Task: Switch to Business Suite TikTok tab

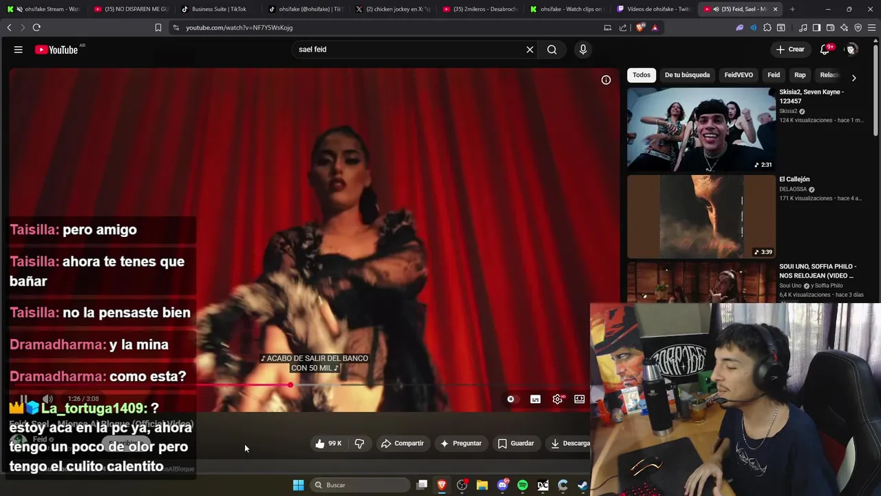Action: click(218, 9)
